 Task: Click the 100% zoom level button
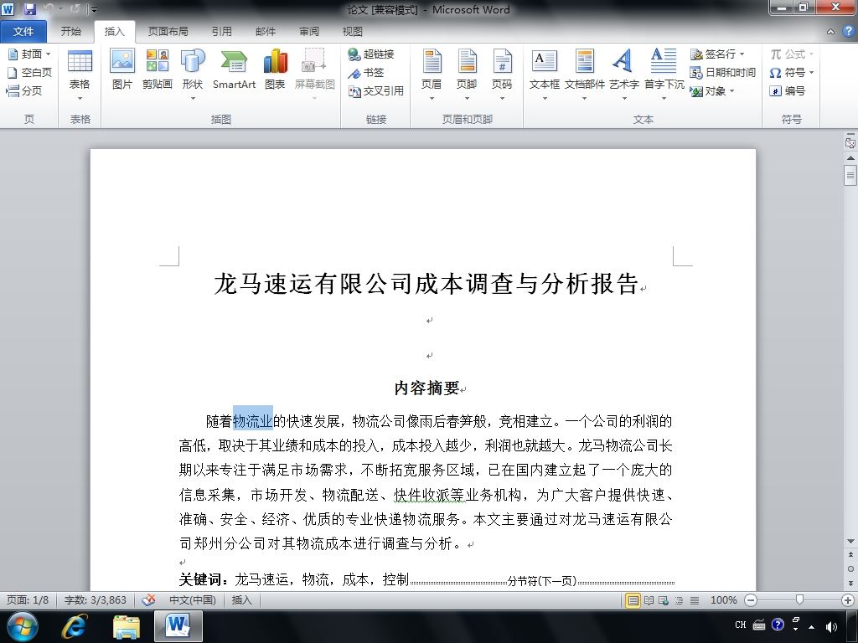click(723, 600)
